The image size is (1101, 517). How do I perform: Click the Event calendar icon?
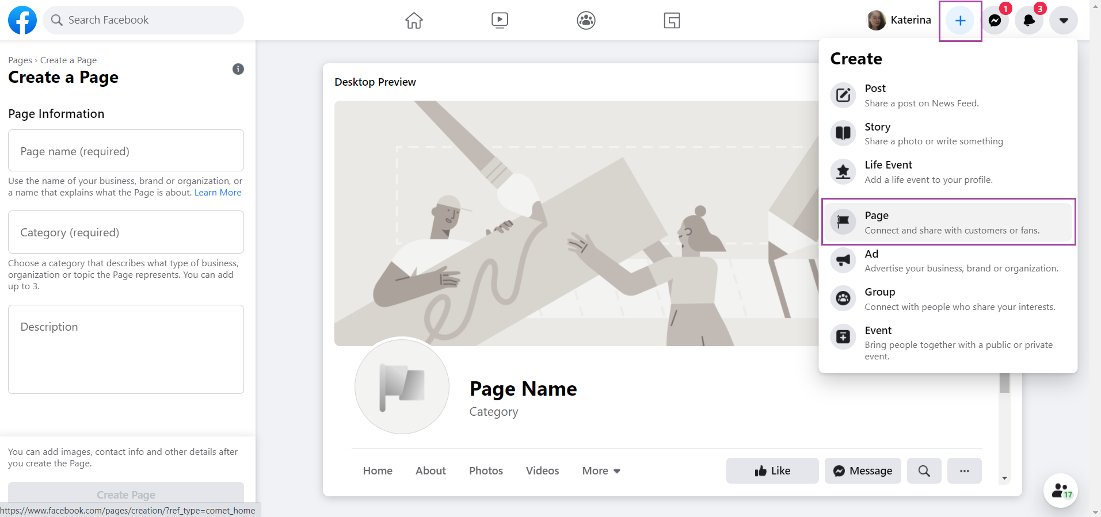843,336
